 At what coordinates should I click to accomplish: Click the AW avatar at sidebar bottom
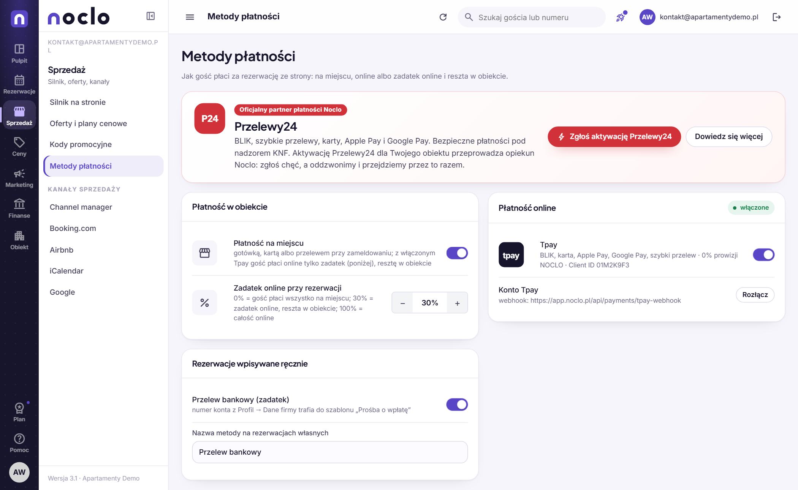[19, 472]
